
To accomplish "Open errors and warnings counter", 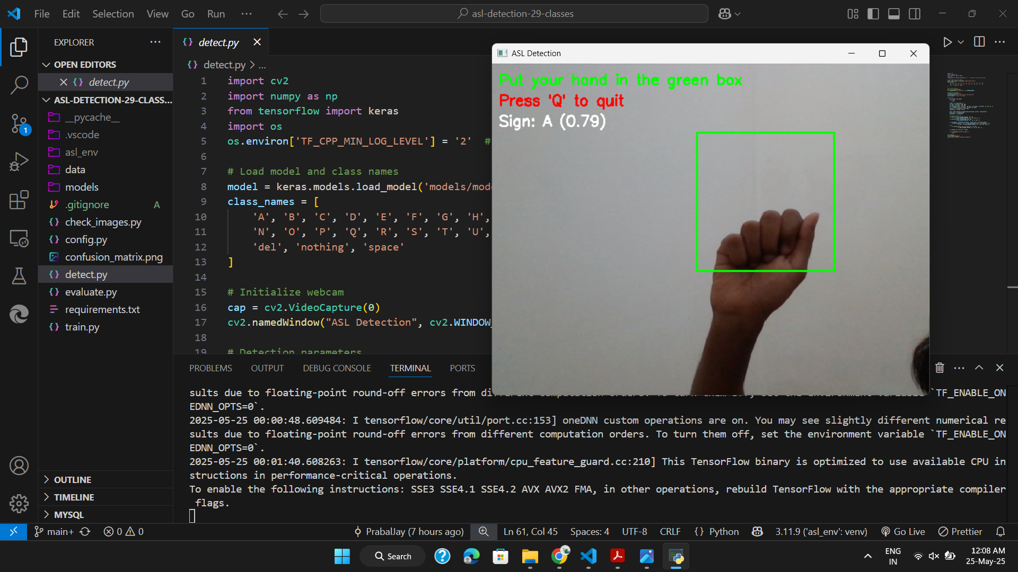I will pyautogui.click(x=124, y=531).
